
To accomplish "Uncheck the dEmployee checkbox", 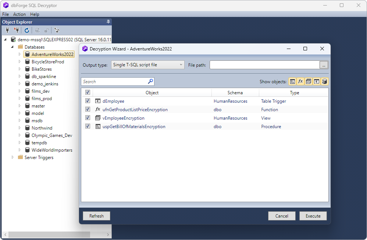I will (88, 101).
